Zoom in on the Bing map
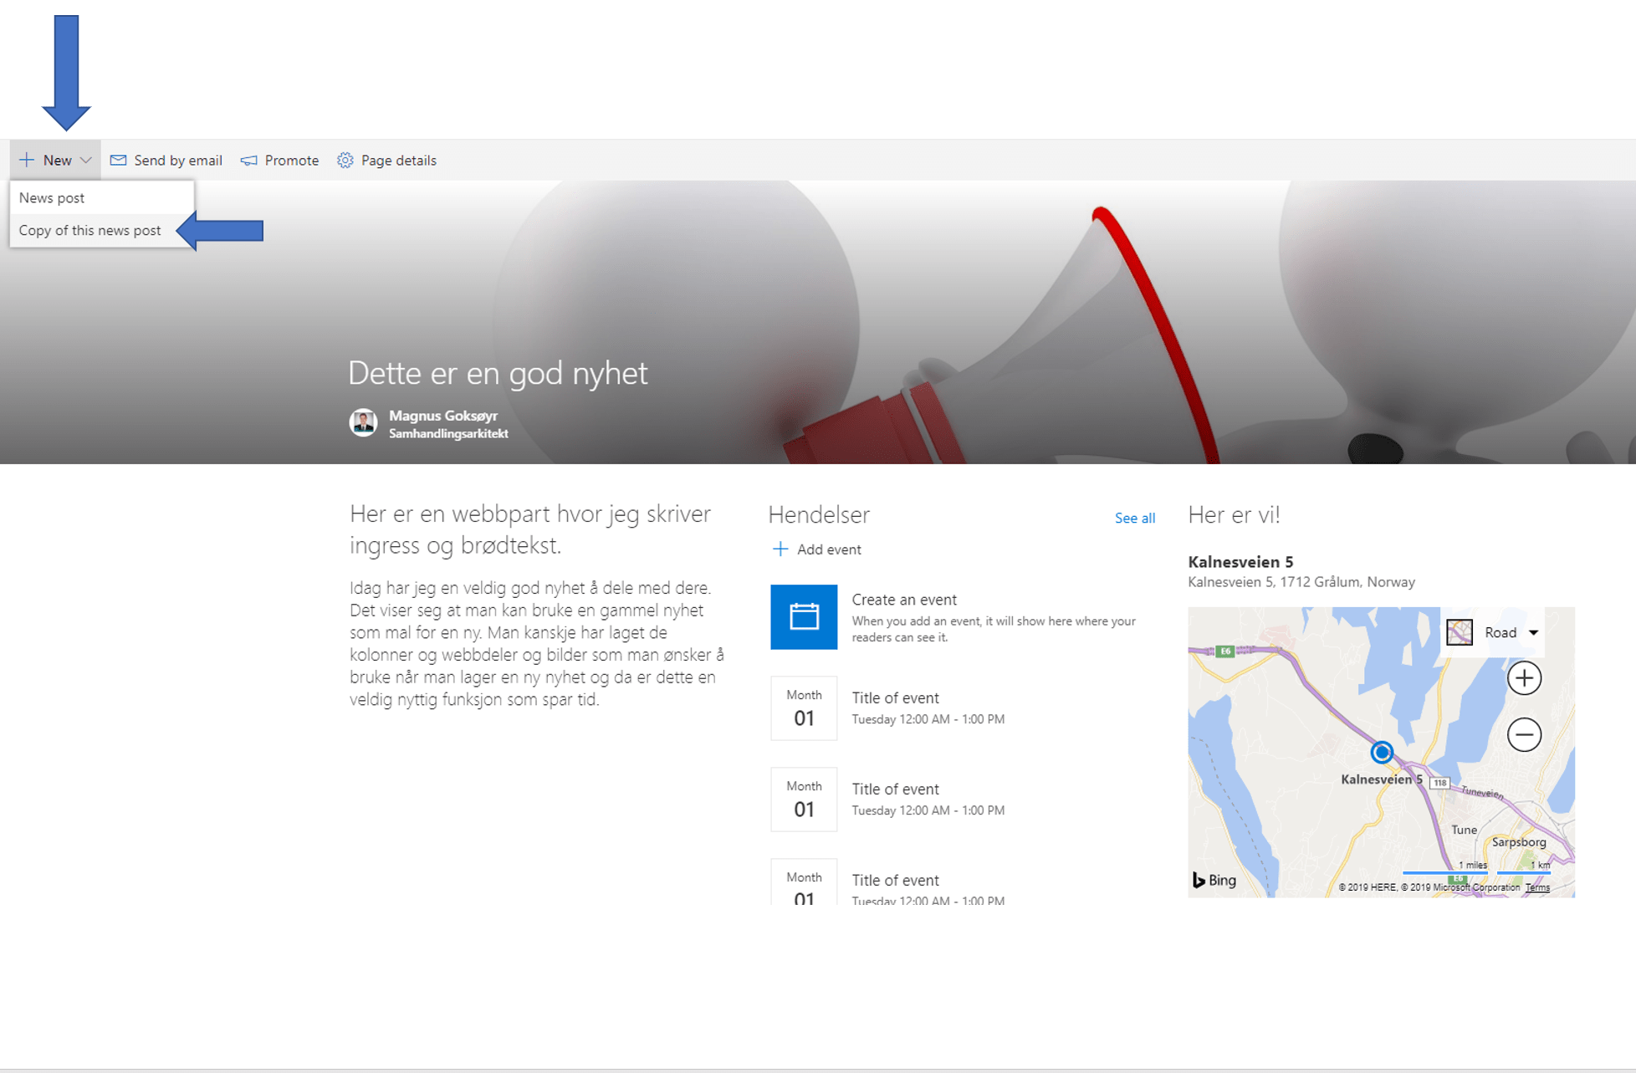This screenshot has width=1636, height=1073. [x=1524, y=677]
